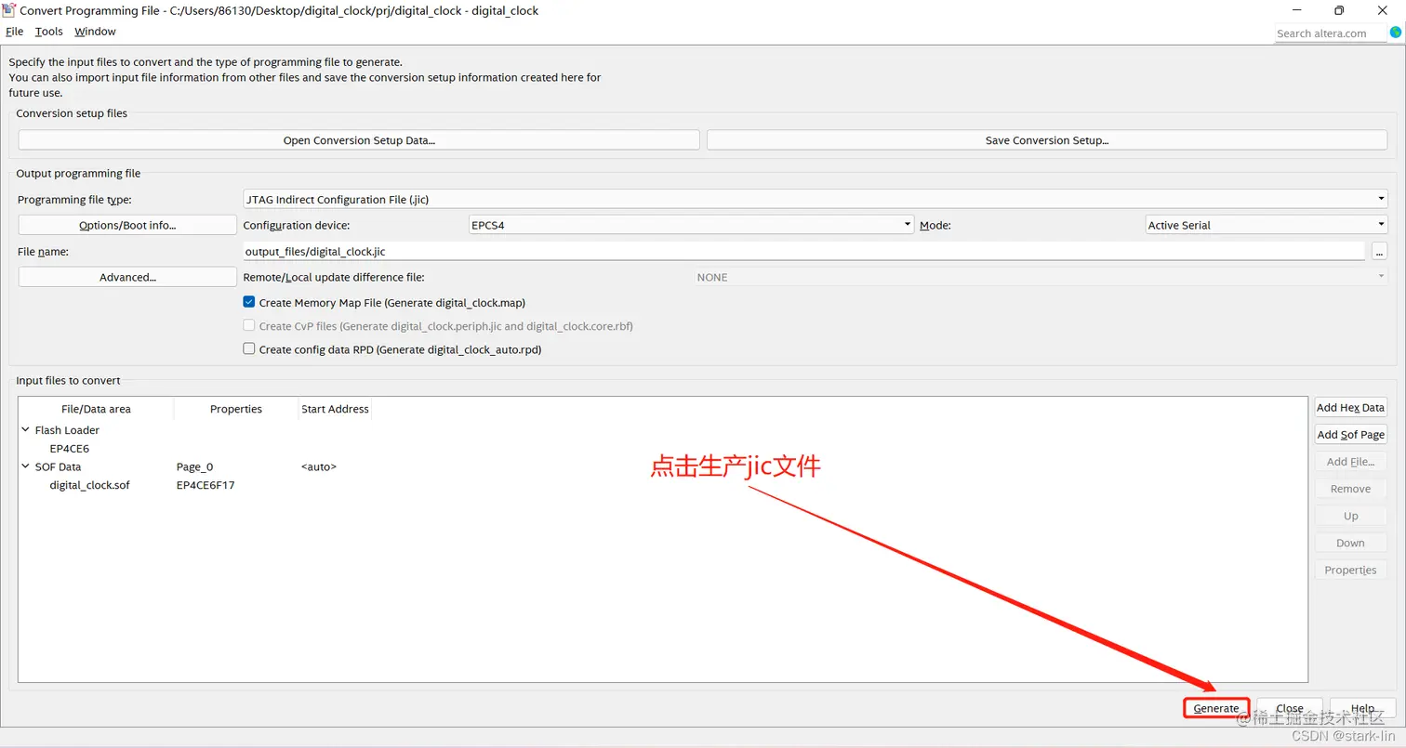Click the globe icon beside search box
Screen dimensions: 1406x748
(x=1395, y=33)
